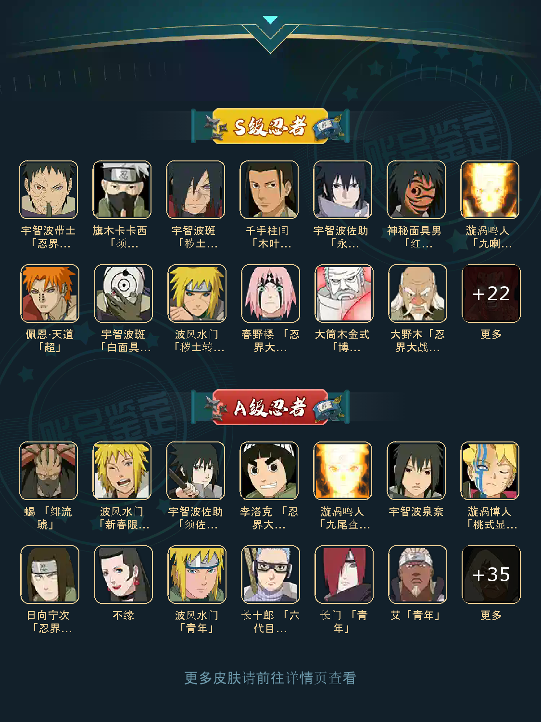Tap the 不缘 character avatar
The width and height of the screenshot is (541, 722).
click(124, 575)
